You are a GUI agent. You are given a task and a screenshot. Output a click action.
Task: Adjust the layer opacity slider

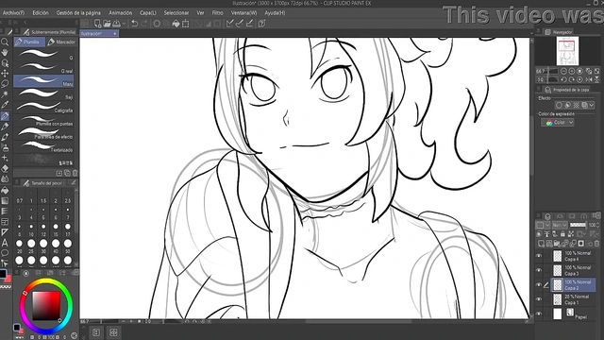point(578,225)
